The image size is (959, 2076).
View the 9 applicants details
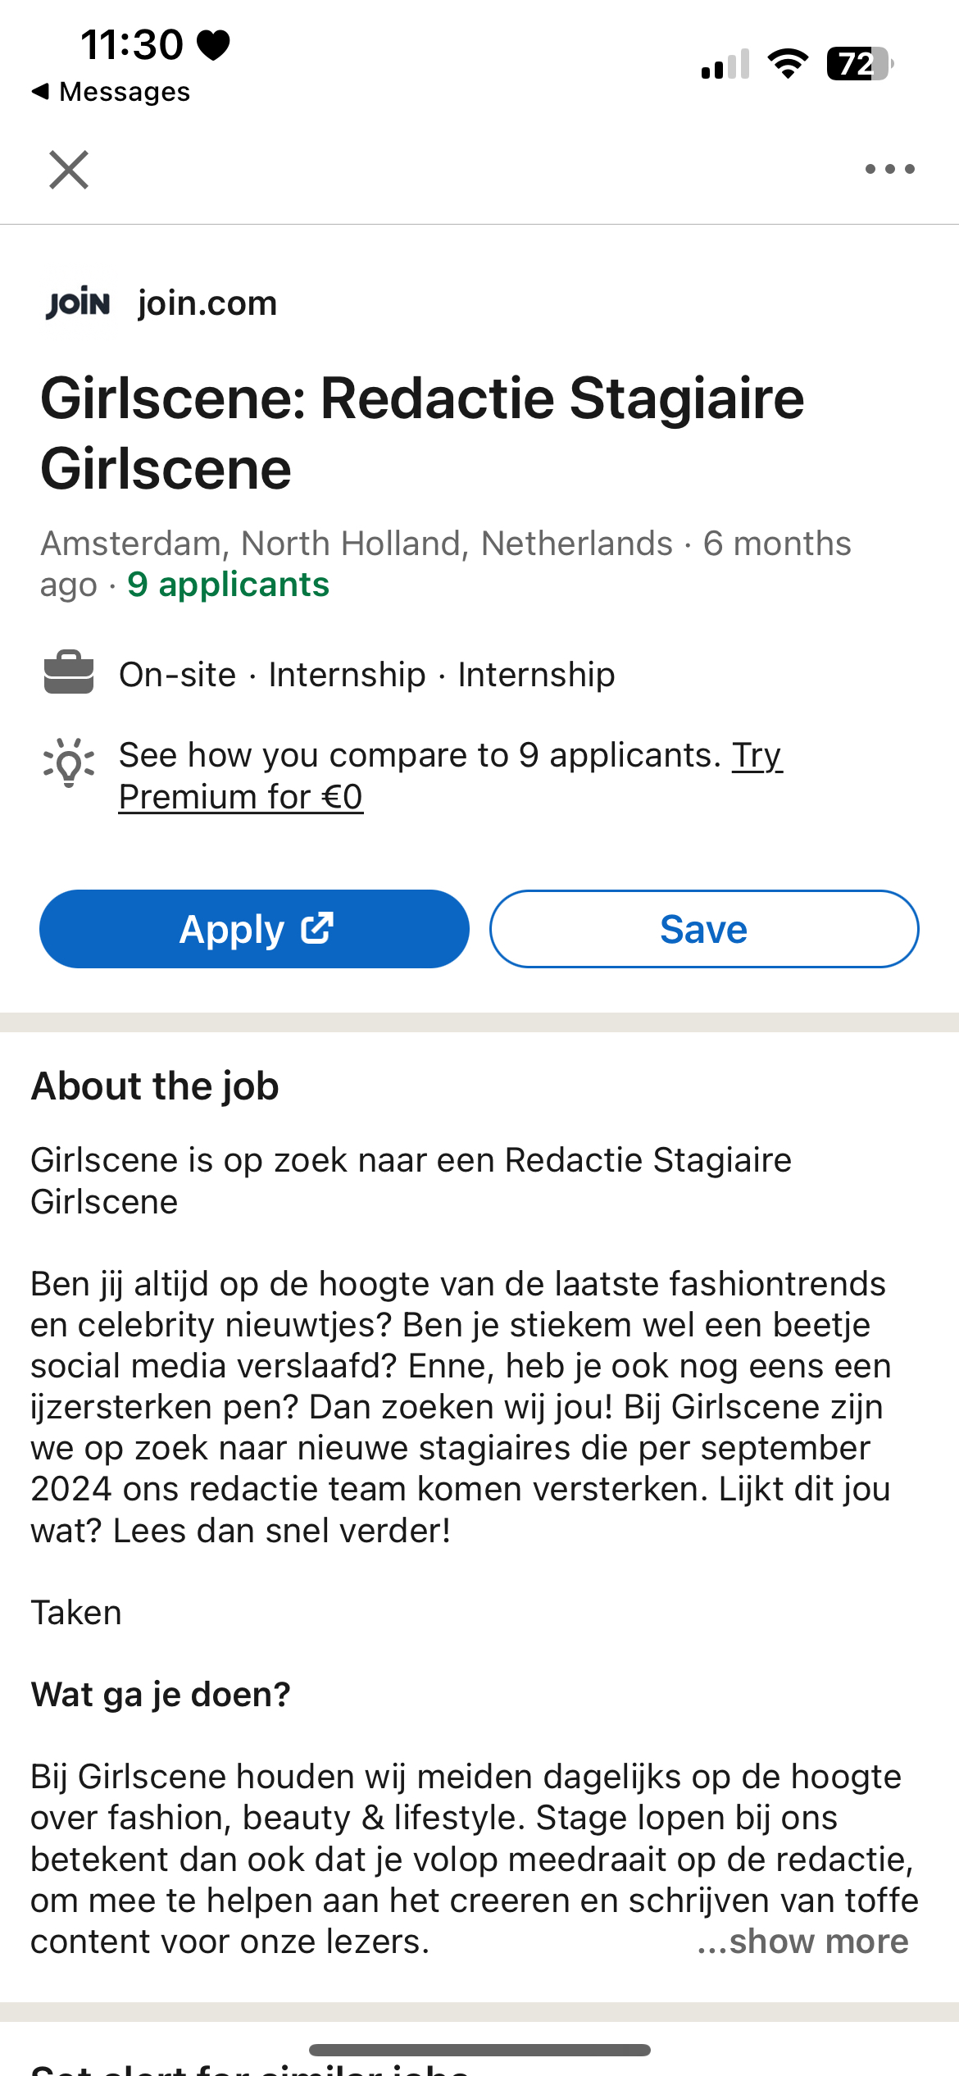pos(228,585)
